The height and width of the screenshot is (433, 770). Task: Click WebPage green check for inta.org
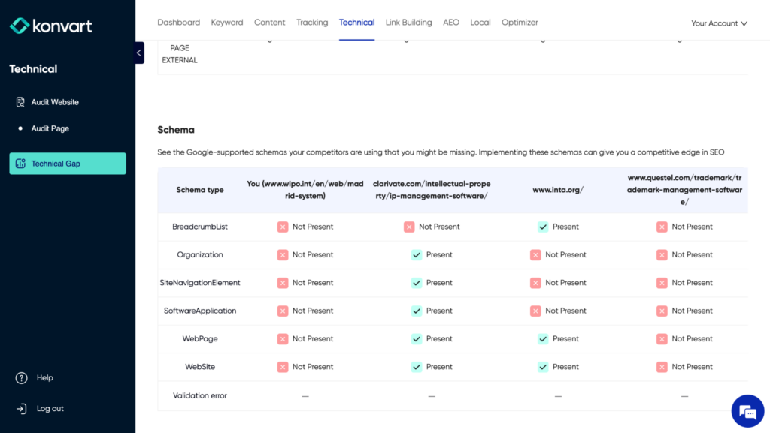(543, 338)
